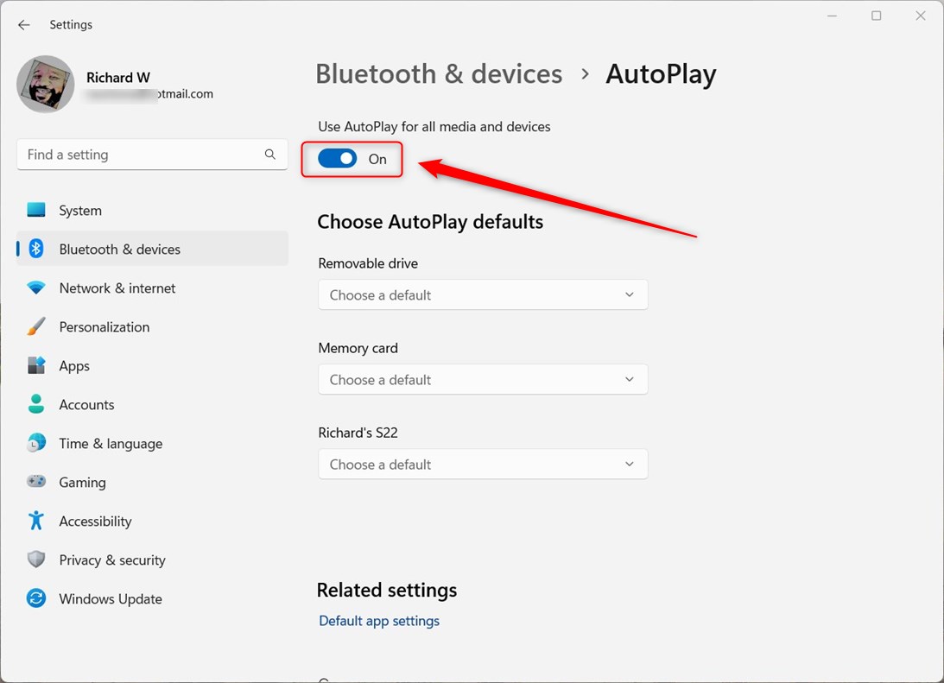Turn off AutoPlay for all media and devices
Viewport: 944px width, 683px height.
click(338, 159)
